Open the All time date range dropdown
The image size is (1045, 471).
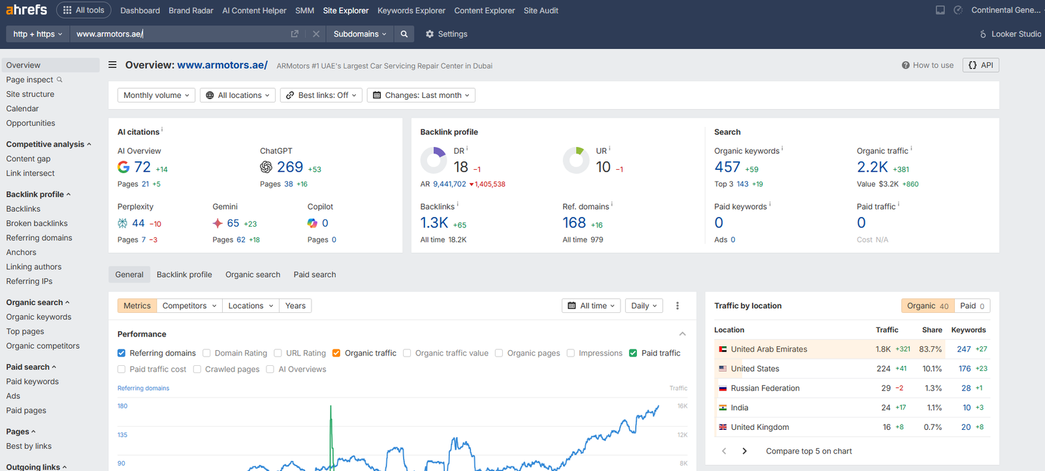pos(591,306)
